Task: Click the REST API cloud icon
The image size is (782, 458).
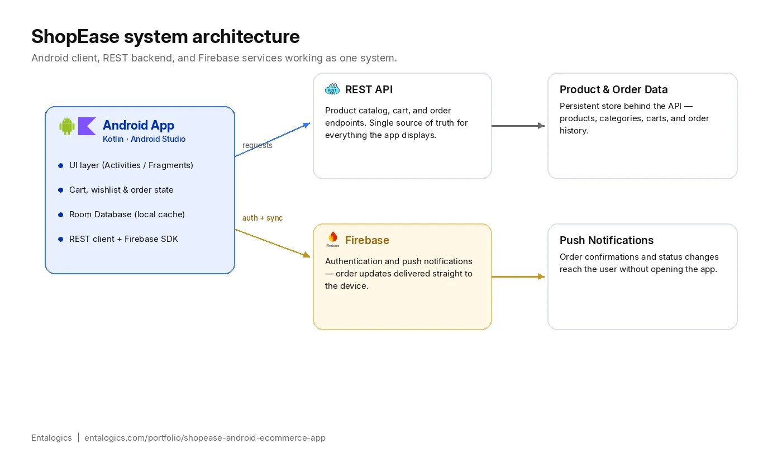Action: point(332,89)
